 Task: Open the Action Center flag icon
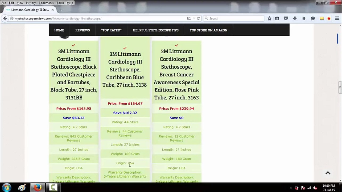[x=303, y=188]
